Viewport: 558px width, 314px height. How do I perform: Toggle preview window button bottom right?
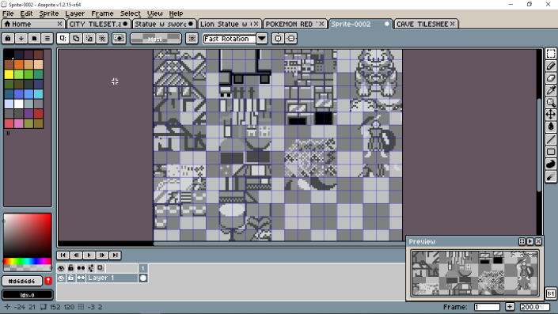551,293
